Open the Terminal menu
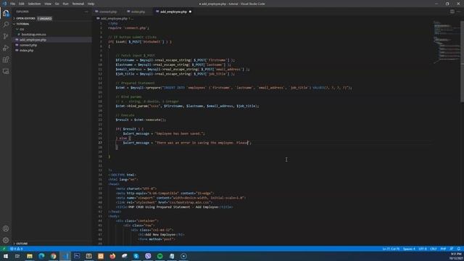 [x=78, y=4]
